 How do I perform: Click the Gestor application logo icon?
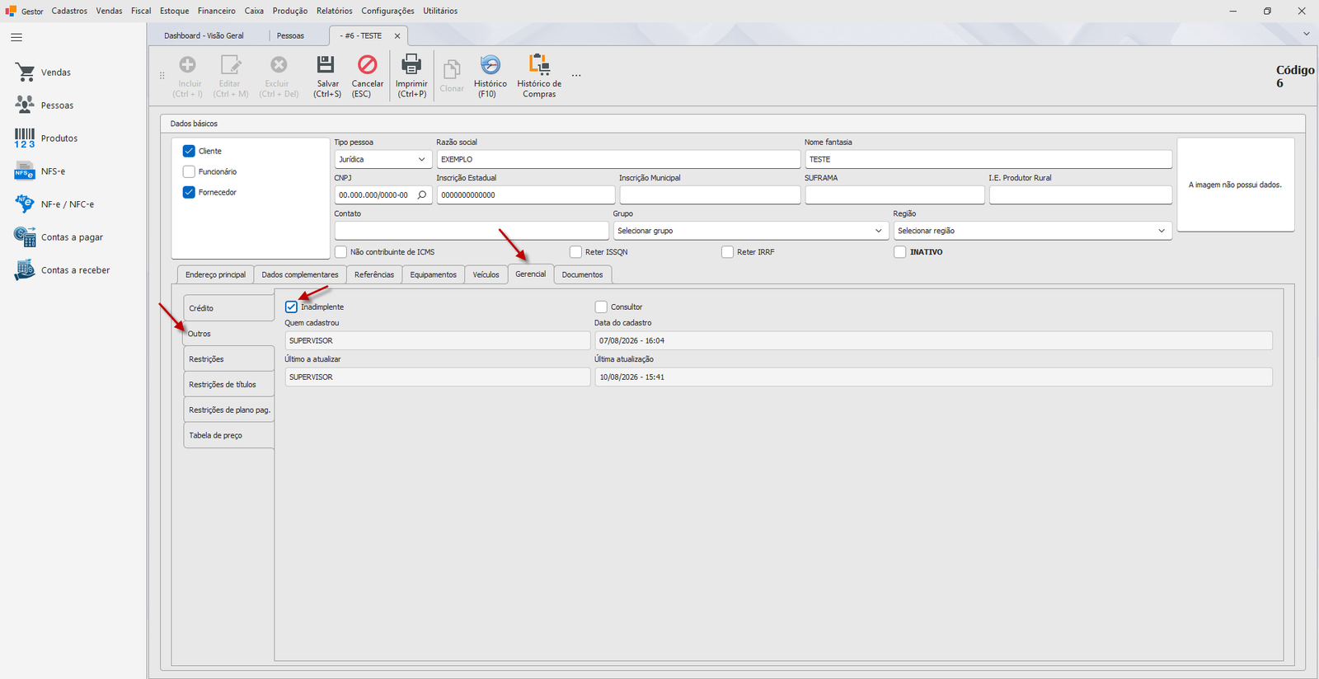tap(11, 11)
